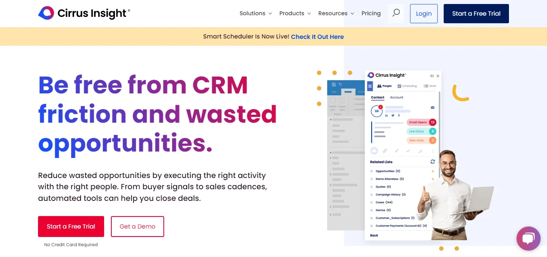Click the Email Opens 15 badge
Image resolution: width=547 pixels, height=257 pixels.
(421, 122)
